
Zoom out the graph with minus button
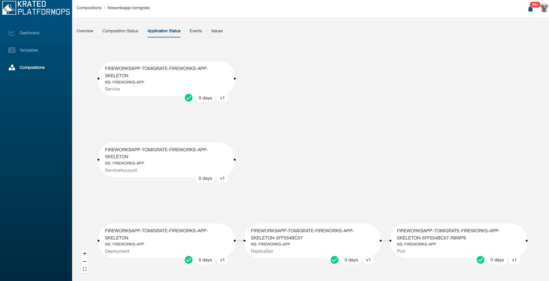tap(85, 261)
